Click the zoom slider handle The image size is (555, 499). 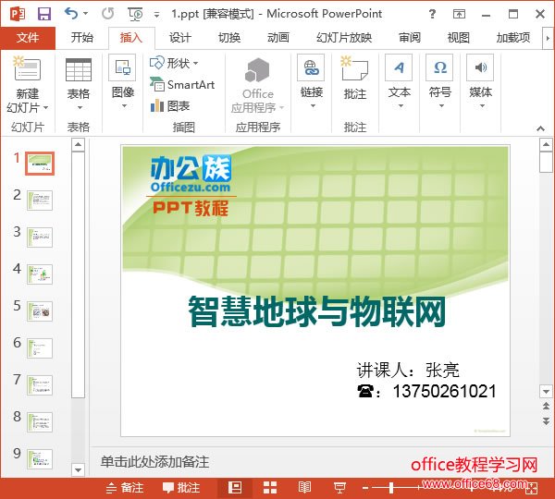point(391,488)
